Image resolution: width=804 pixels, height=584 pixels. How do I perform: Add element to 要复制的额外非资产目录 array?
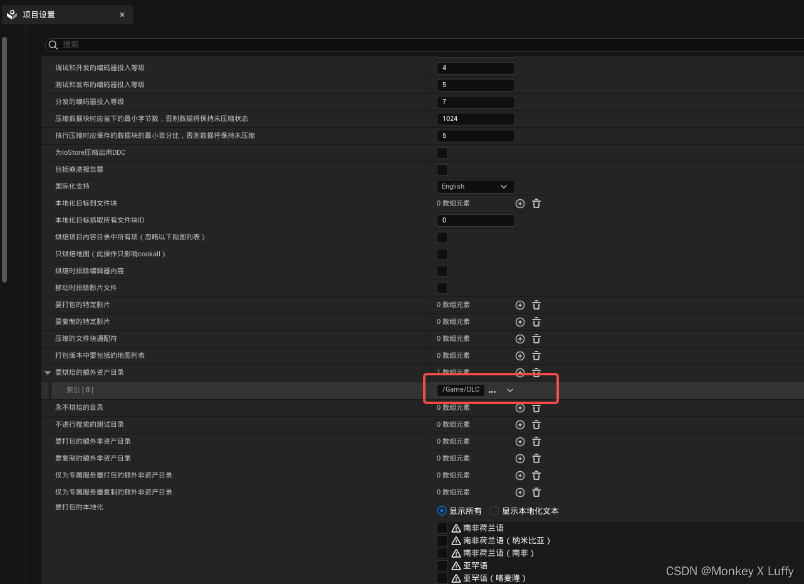pos(519,459)
